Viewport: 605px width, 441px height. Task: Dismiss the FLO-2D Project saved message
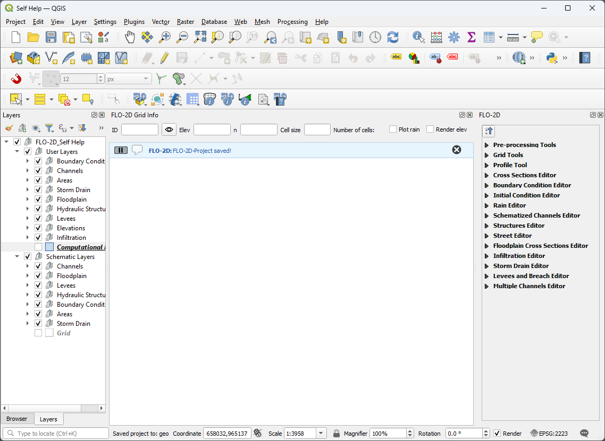(x=456, y=150)
